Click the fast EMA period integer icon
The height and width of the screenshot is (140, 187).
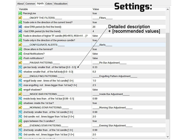point(20,31)
